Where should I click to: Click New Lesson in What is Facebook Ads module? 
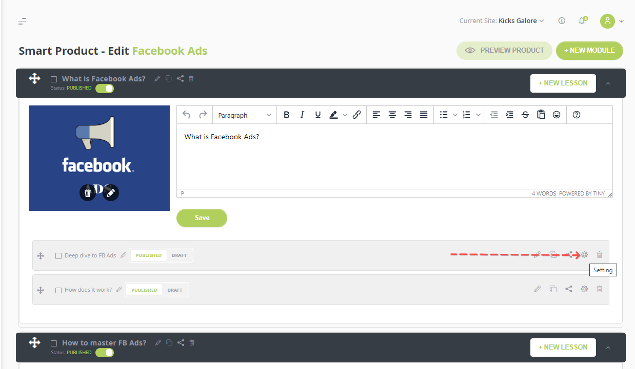(563, 83)
